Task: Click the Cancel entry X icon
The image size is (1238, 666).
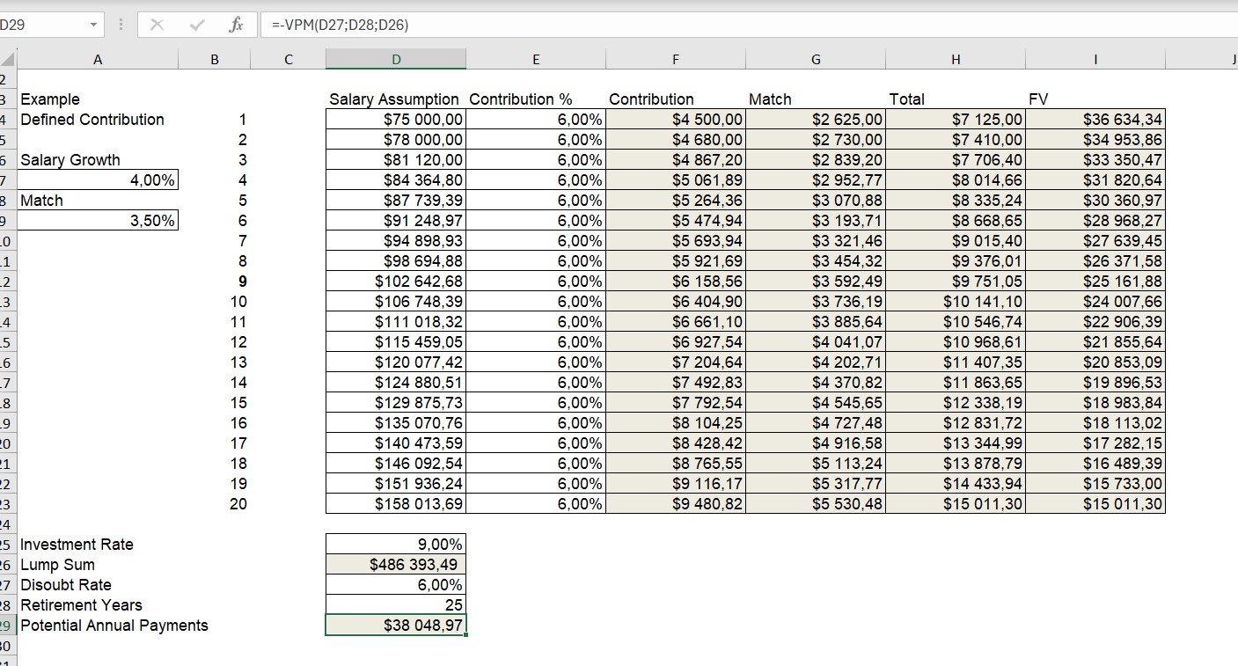Action: click(157, 25)
